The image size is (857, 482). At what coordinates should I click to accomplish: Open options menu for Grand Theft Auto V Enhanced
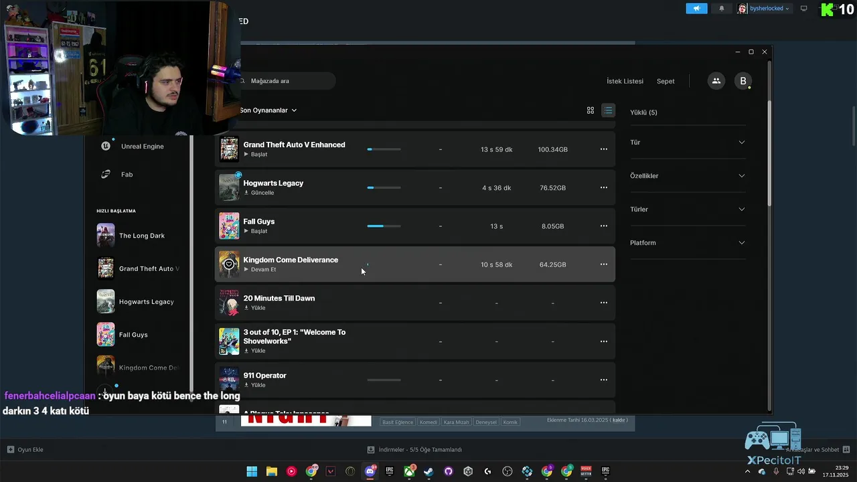(x=603, y=149)
